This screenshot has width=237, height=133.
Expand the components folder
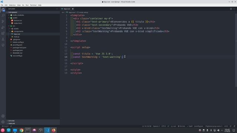(18, 31)
